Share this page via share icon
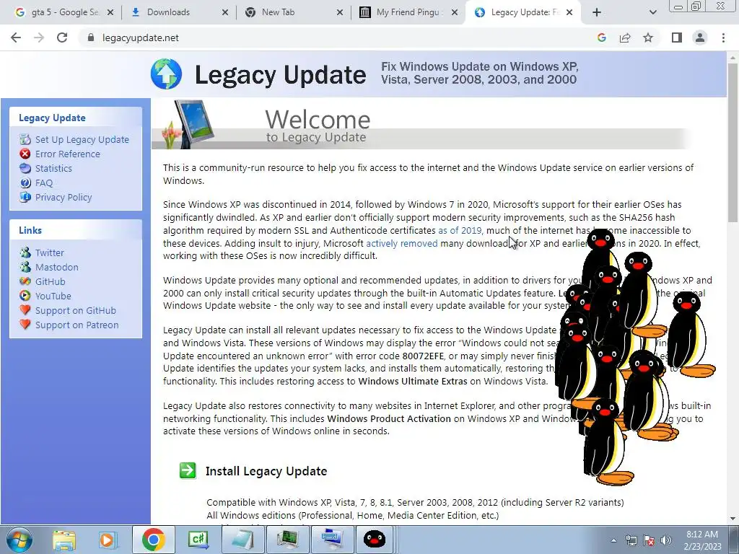 (x=625, y=38)
